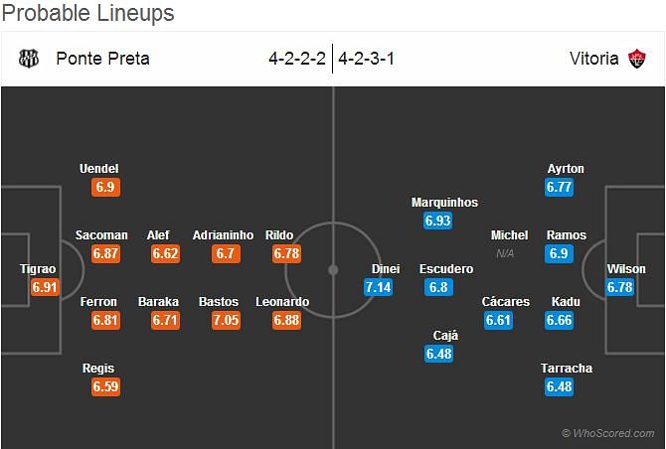Select Wilson's 6.78 goalkeeper rating badge
Image resolution: width=666 pixels, height=449 pixels.
pos(619,287)
